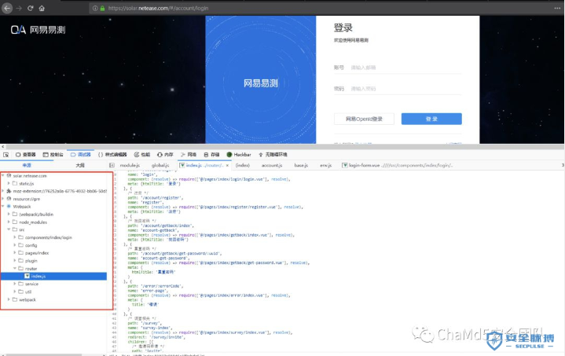Screen dimensions: 565x356
Task: Open the 样式编辑器 Style Editor tab
Action: pos(112,155)
